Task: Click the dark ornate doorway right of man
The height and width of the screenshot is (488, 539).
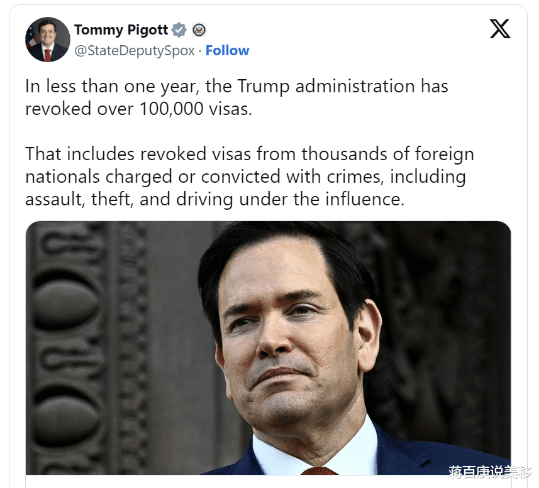Action: coord(447,326)
